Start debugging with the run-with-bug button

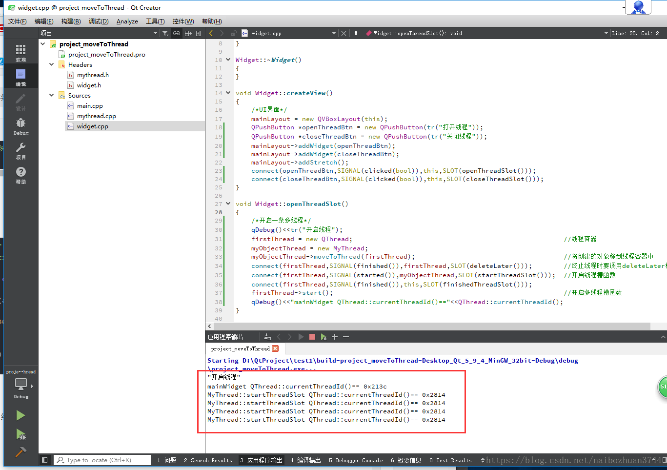20,434
